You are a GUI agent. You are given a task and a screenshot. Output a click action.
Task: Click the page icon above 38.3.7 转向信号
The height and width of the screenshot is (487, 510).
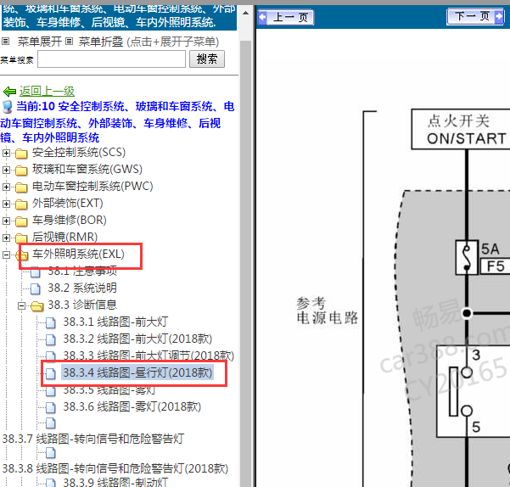tap(51, 423)
